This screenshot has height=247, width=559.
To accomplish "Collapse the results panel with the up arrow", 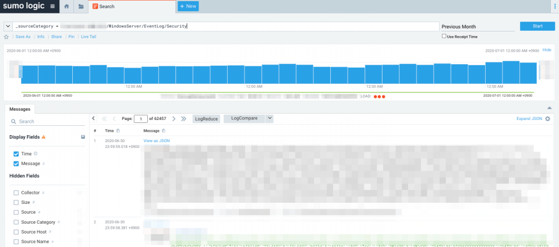I will [x=549, y=108].
